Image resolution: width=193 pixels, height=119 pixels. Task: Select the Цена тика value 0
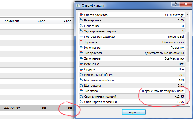point(183,26)
